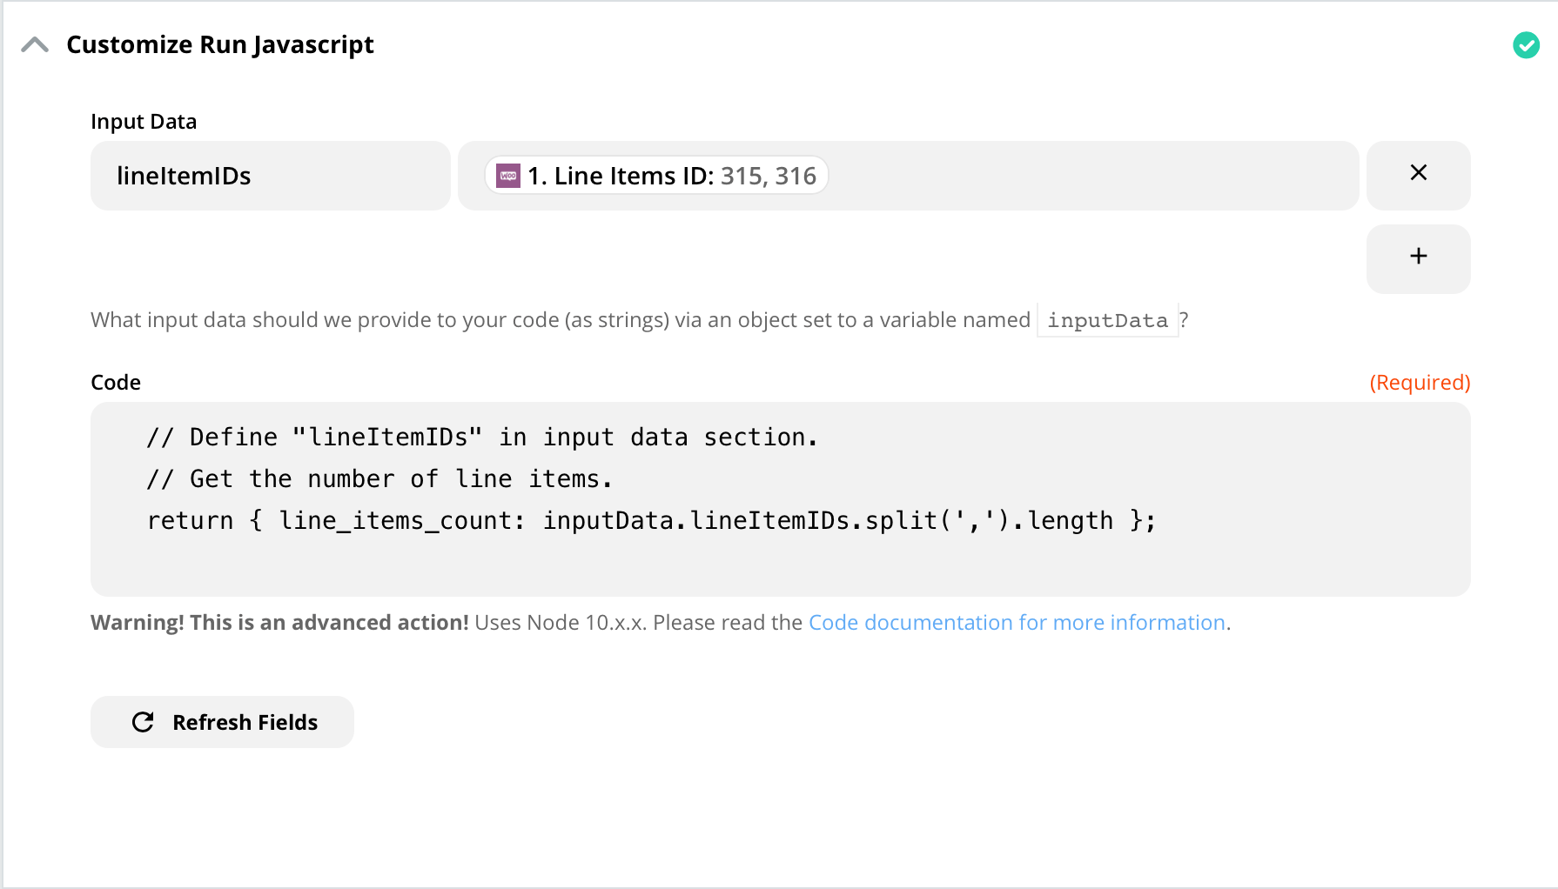Click the red Required label
1558x889 pixels.
[x=1420, y=383]
